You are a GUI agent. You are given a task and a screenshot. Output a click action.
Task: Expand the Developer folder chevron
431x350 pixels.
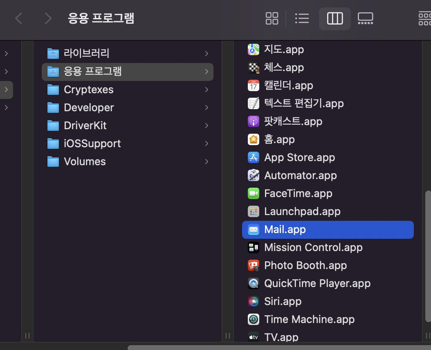pyautogui.click(x=207, y=108)
